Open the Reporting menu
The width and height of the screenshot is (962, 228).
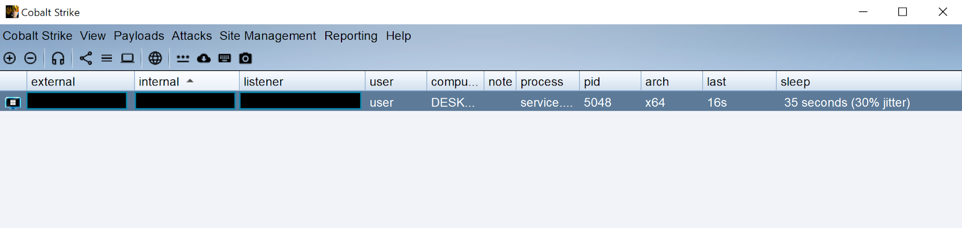tap(351, 36)
